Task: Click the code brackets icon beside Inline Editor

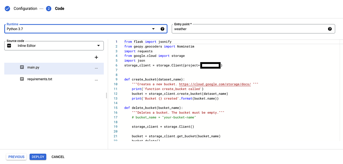Action: (x=9, y=45)
